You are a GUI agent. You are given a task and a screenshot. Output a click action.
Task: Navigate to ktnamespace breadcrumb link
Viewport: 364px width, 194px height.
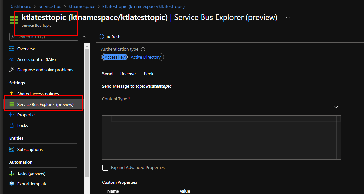pyautogui.click(x=82, y=6)
